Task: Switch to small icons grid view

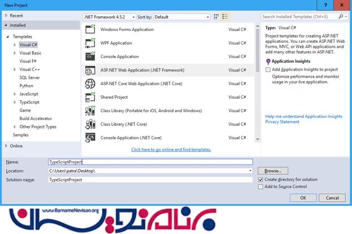Action: 216,17
